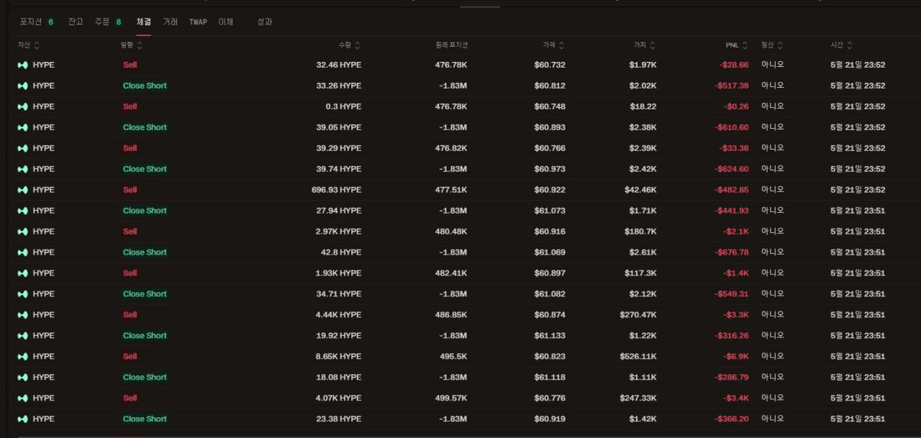Screen dimensions: 921x438
Task: Switch to the 잔고 tab
Action: 76,22
